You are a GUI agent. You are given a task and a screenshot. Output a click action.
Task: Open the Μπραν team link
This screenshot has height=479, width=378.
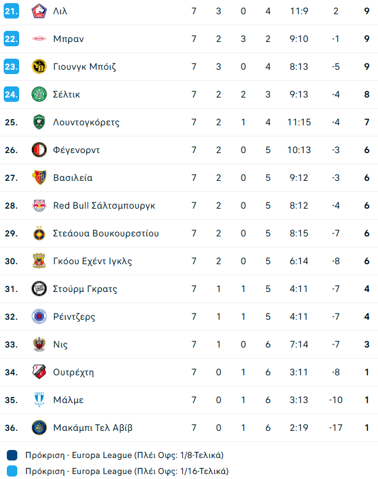69,39
